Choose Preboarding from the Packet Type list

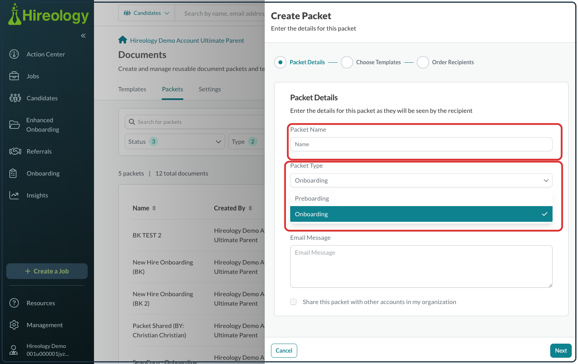(x=421, y=198)
